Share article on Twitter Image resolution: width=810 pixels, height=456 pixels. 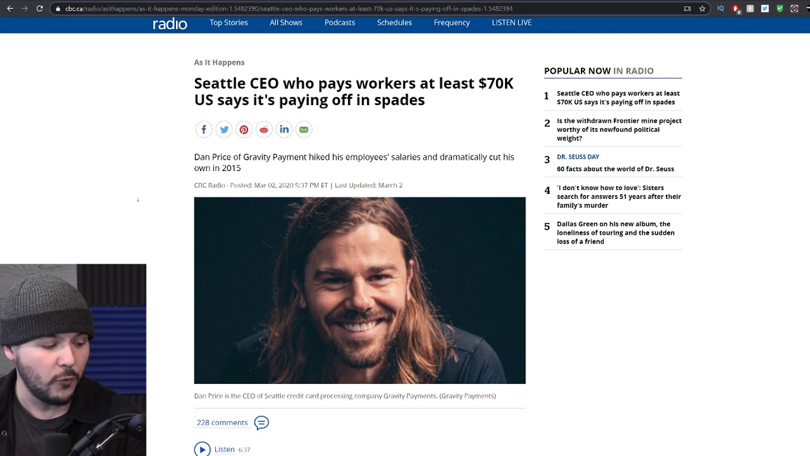(x=224, y=129)
